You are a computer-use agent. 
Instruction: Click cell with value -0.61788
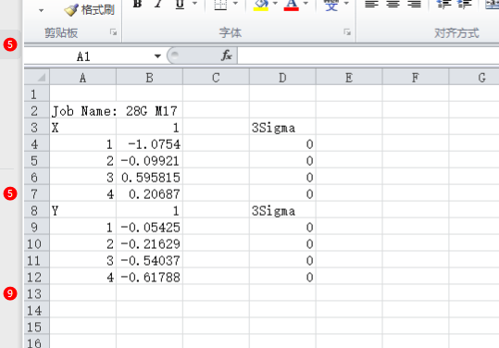[x=150, y=277]
